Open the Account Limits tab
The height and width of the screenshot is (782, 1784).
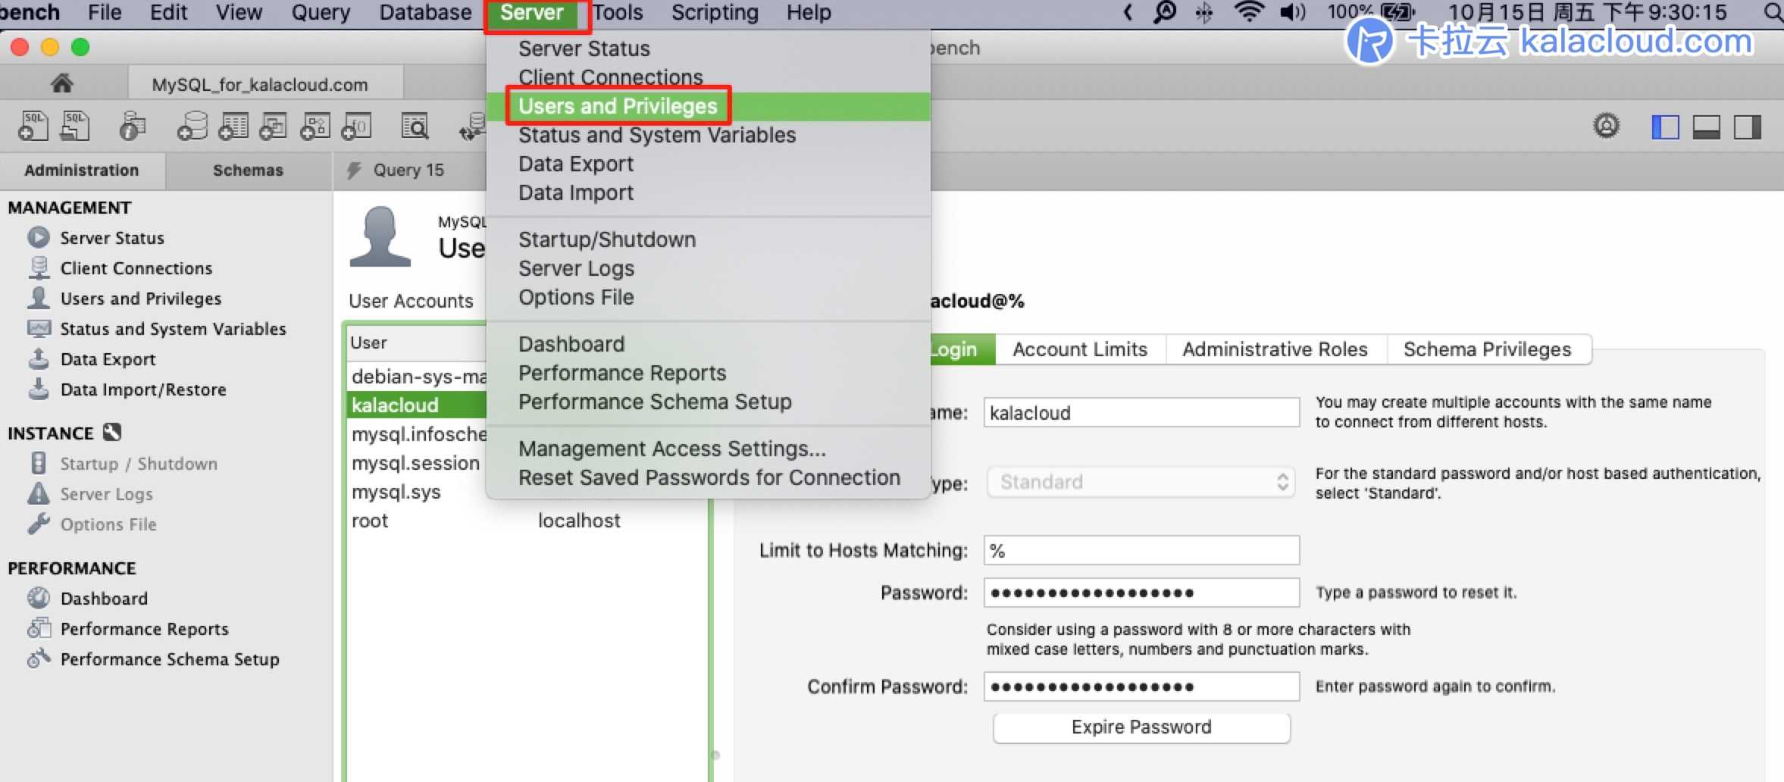pos(1080,349)
